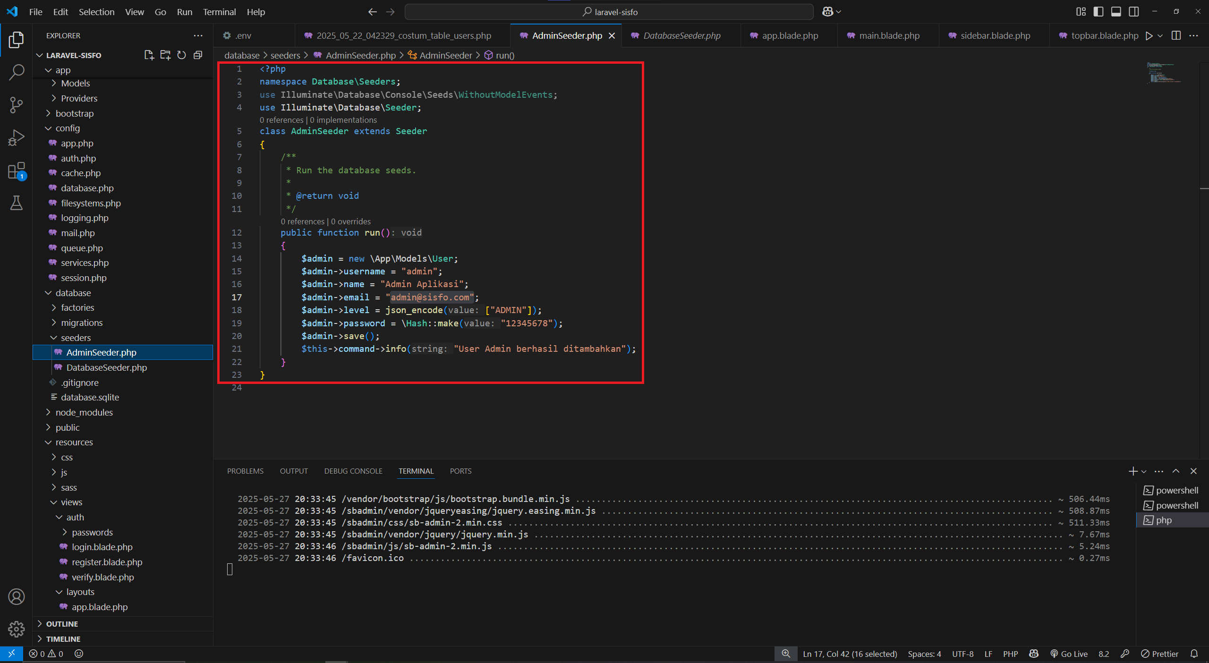The width and height of the screenshot is (1209, 663).
Task: Open the Search view in activity bar
Action: (x=16, y=72)
